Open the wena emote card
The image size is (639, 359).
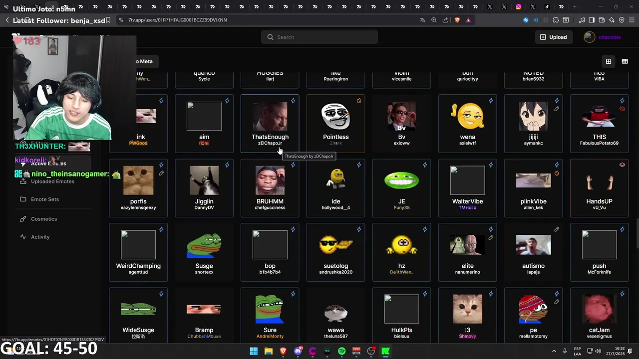pos(468,124)
